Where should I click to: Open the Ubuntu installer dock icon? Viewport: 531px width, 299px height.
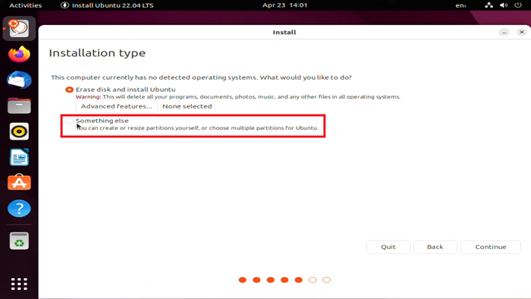(x=19, y=28)
